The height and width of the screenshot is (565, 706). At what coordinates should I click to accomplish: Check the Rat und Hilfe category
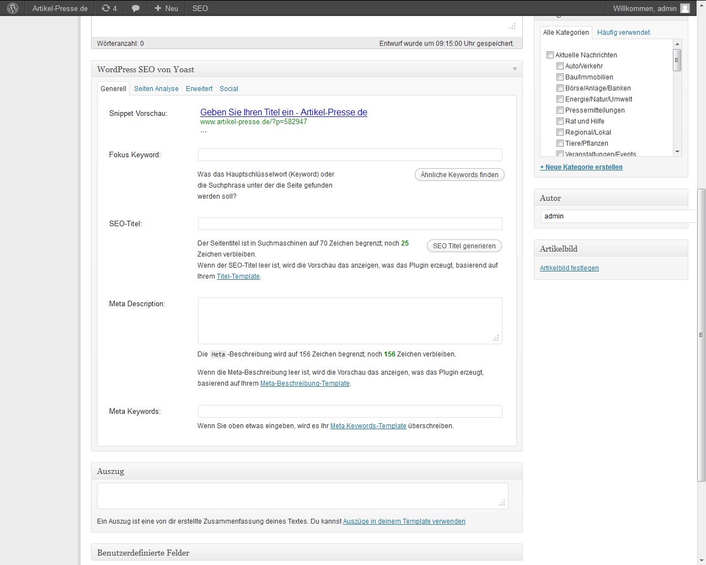point(560,121)
